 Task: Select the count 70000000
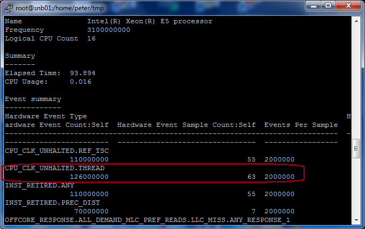point(91,211)
